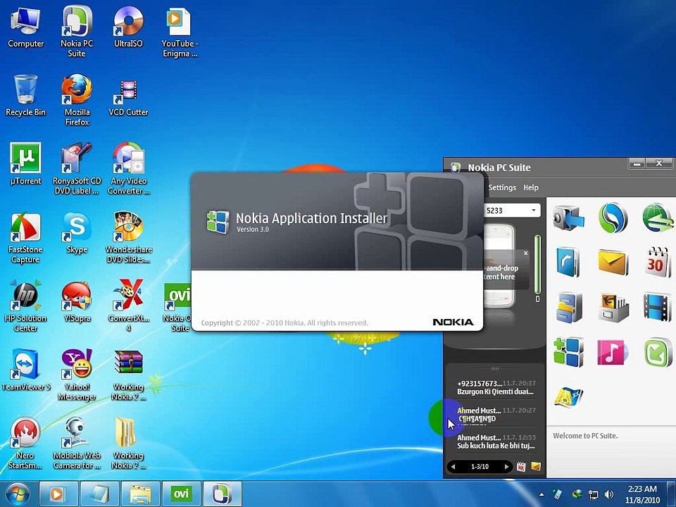Select the Any Video Converter shortcut
Screen dimensions: 676x507
point(128,168)
